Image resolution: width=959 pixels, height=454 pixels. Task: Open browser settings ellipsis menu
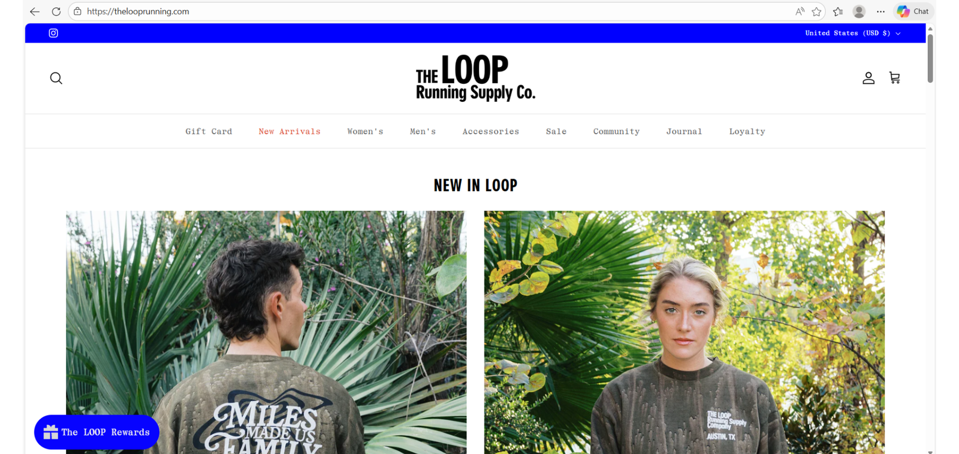880,11
